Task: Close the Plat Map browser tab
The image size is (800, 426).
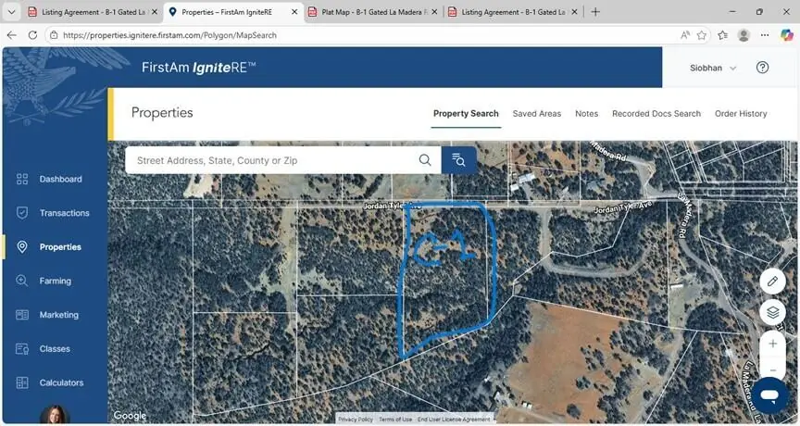Action: point(434,12)
